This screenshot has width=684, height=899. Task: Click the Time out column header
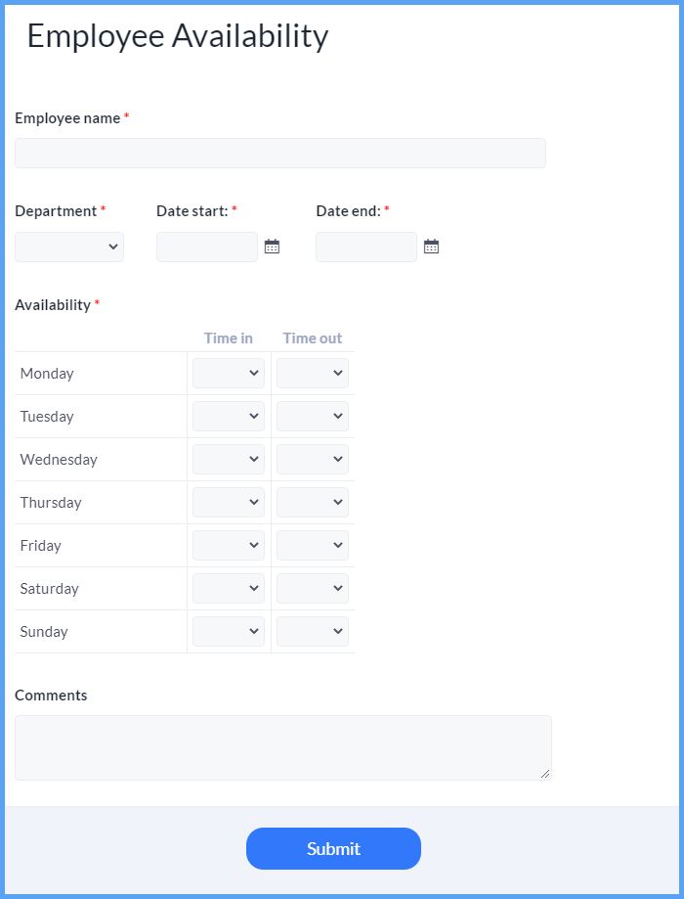[313, 338]
